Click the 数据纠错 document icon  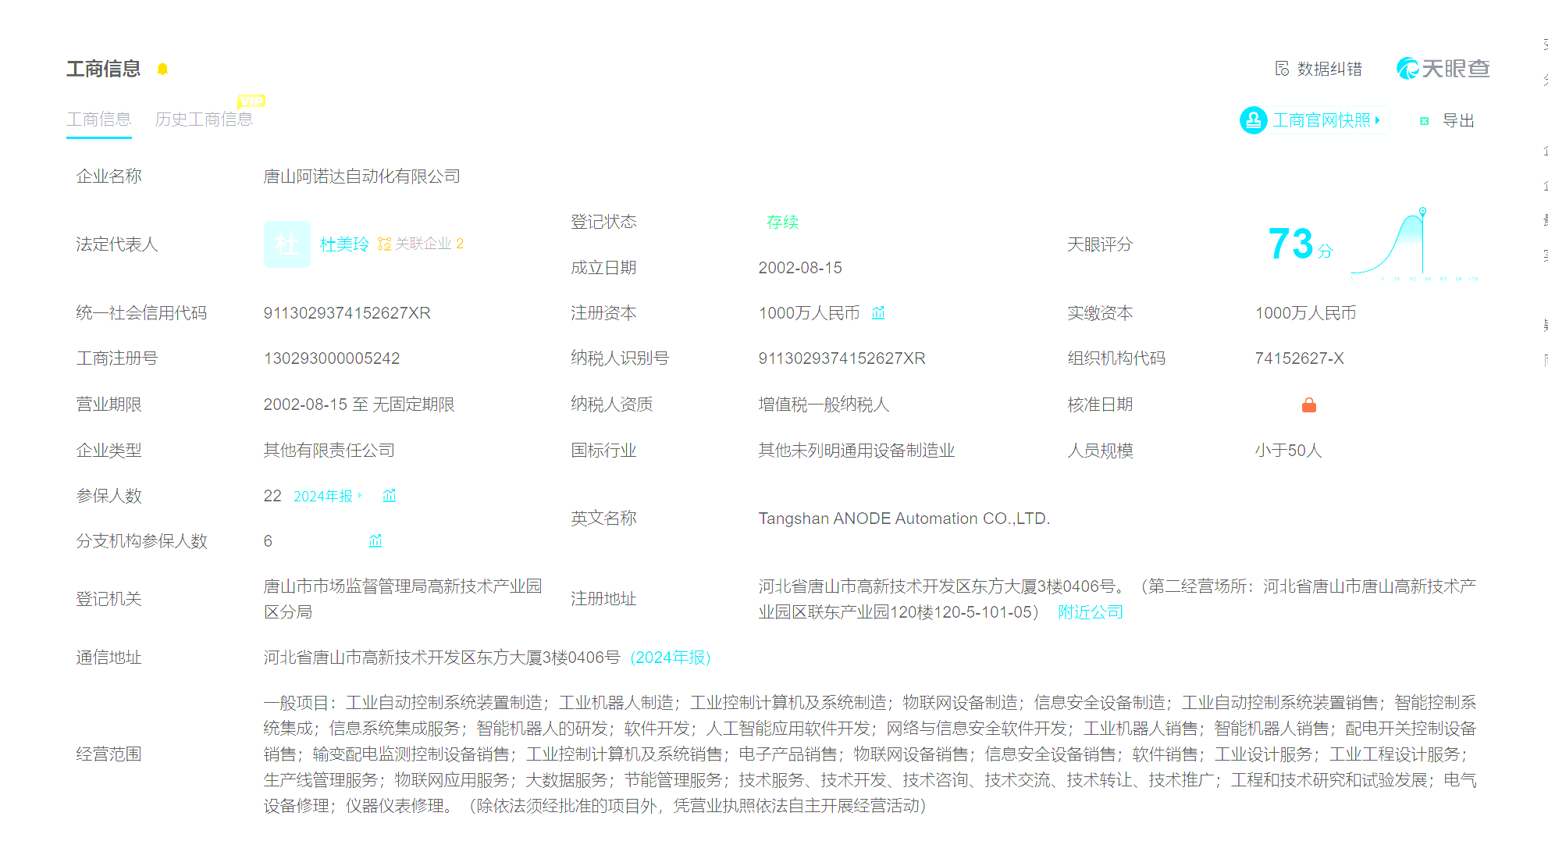(1282, 69)
